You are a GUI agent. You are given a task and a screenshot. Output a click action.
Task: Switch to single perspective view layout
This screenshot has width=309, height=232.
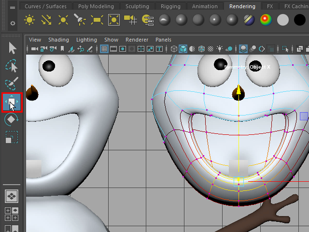pos(12,196)
